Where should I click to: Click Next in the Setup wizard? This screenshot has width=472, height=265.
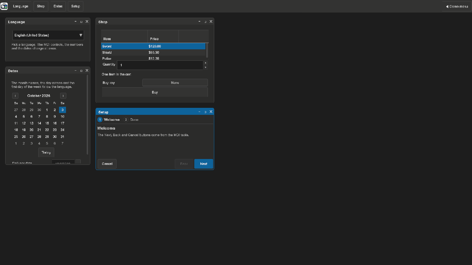click(x=204, y=164)
